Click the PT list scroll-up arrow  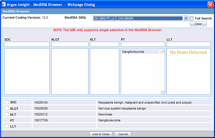[x=163, y=51]
